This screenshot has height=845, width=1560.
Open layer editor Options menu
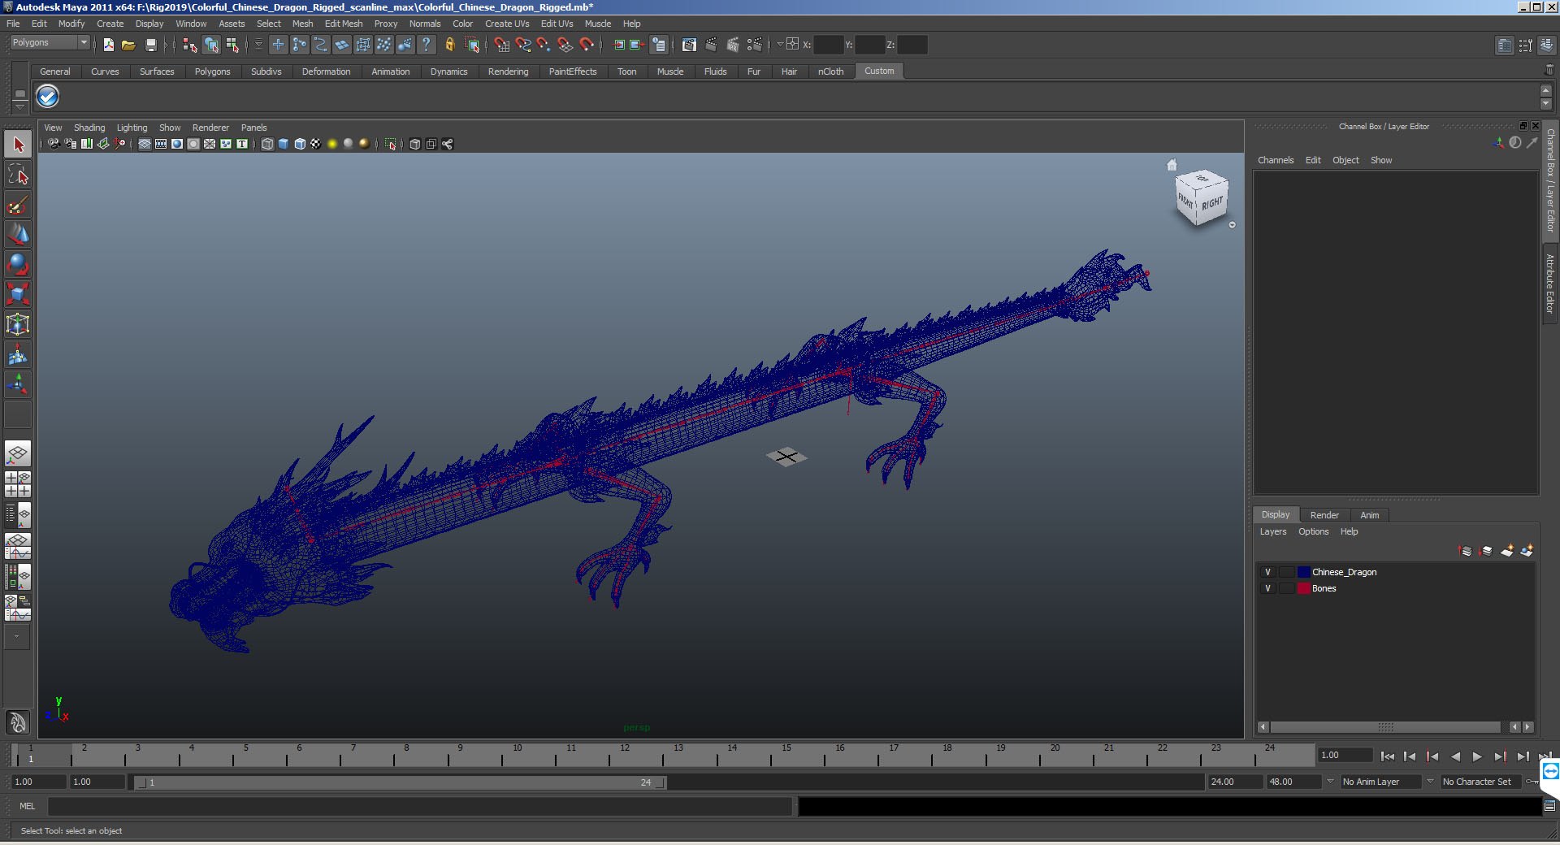coord(1313,531)
